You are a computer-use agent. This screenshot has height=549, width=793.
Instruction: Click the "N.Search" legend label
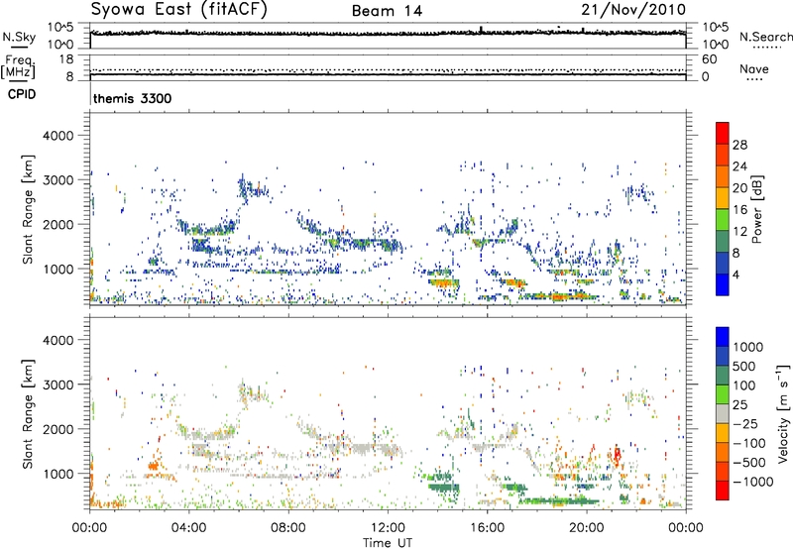click(766, 37)
